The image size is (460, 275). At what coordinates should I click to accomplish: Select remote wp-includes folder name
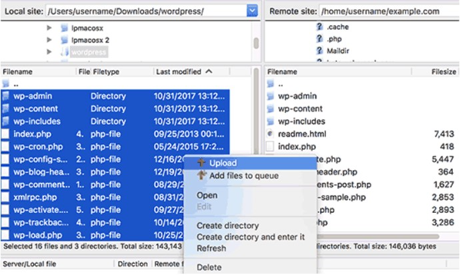[301, 121]
